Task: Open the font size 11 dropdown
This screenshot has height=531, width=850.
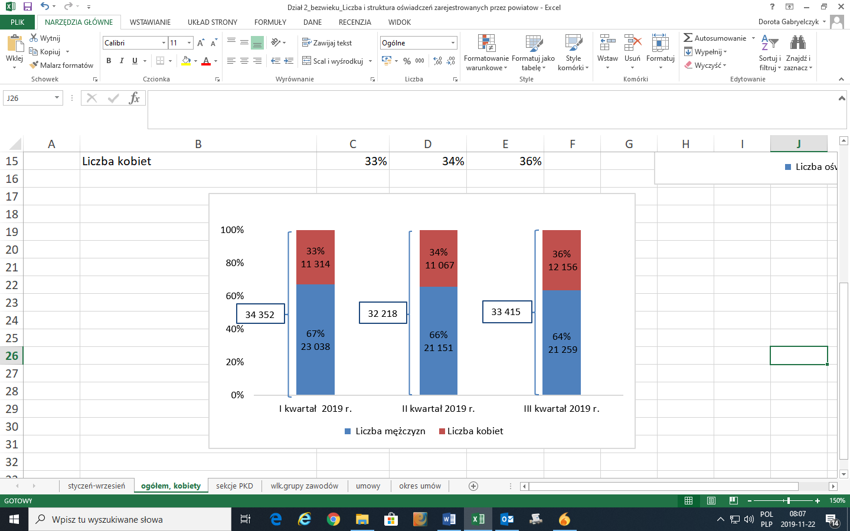Action: [x=189, y=43]
